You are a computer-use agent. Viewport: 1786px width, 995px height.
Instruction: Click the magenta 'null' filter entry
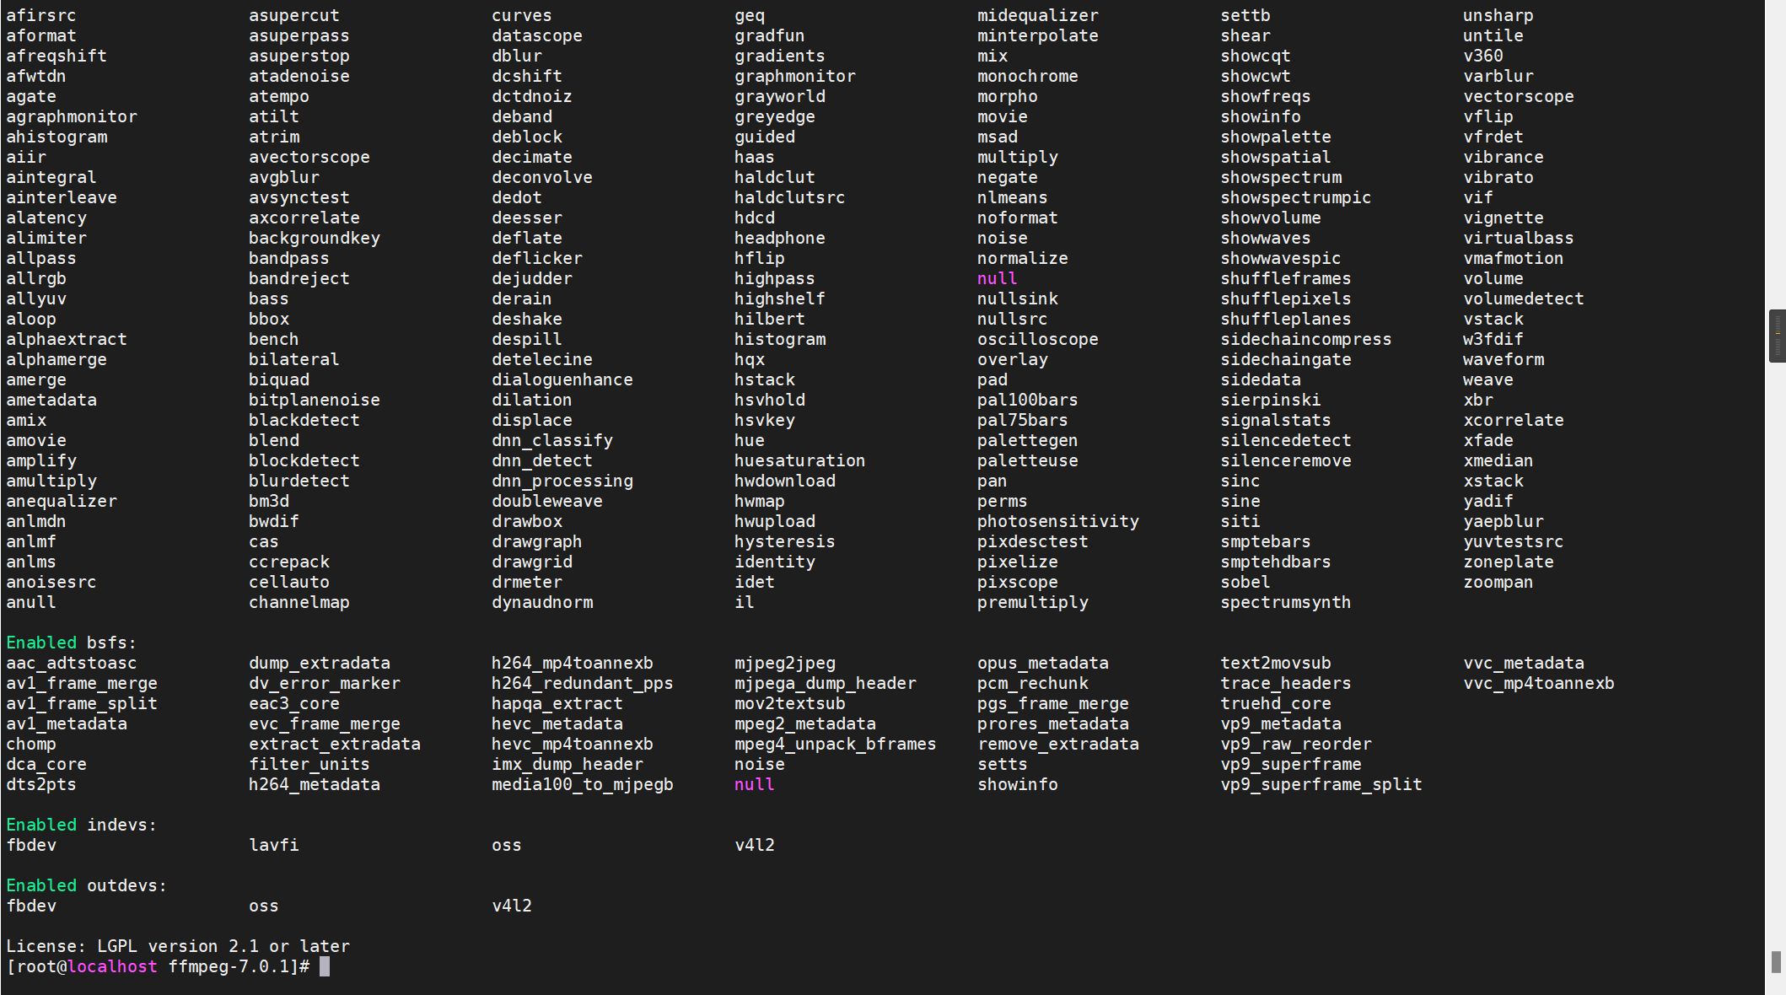[997, 278]
